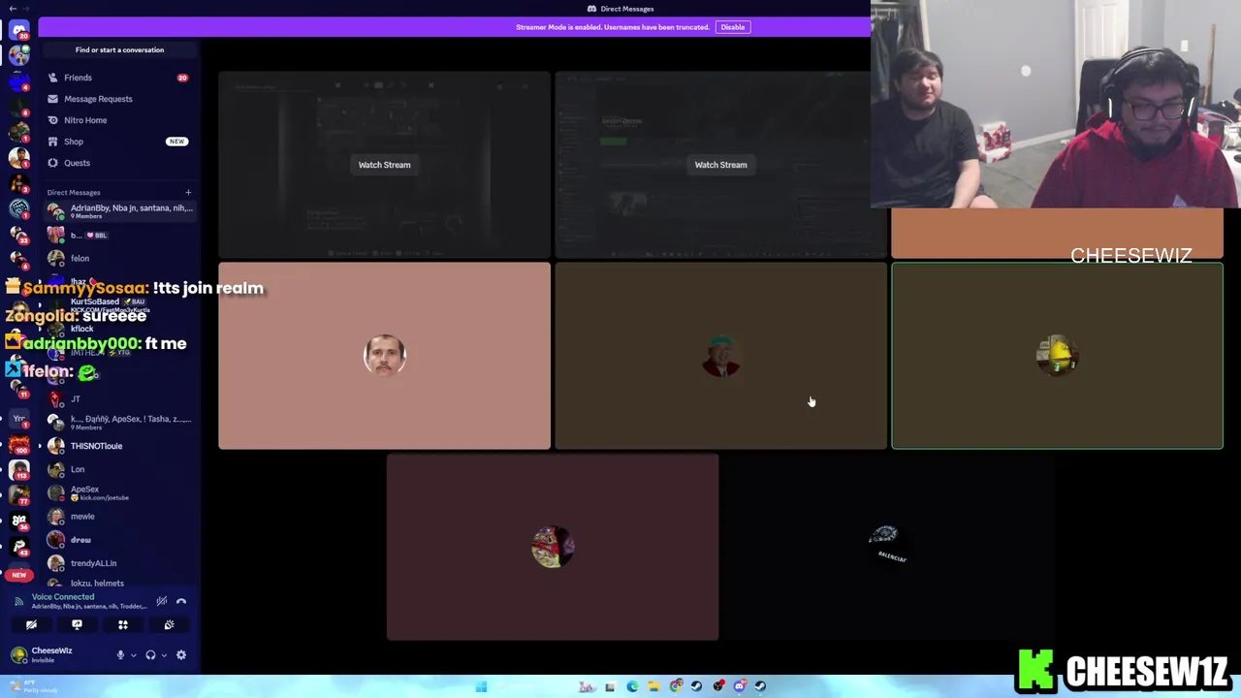Mute the microphone

click(120, 655)
